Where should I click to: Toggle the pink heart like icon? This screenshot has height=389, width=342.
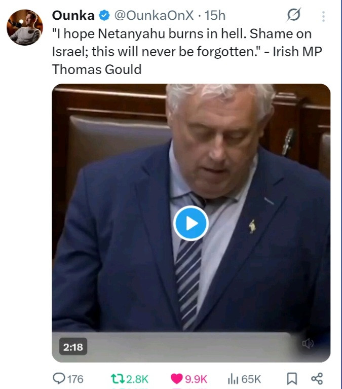[x=177, y=379]
